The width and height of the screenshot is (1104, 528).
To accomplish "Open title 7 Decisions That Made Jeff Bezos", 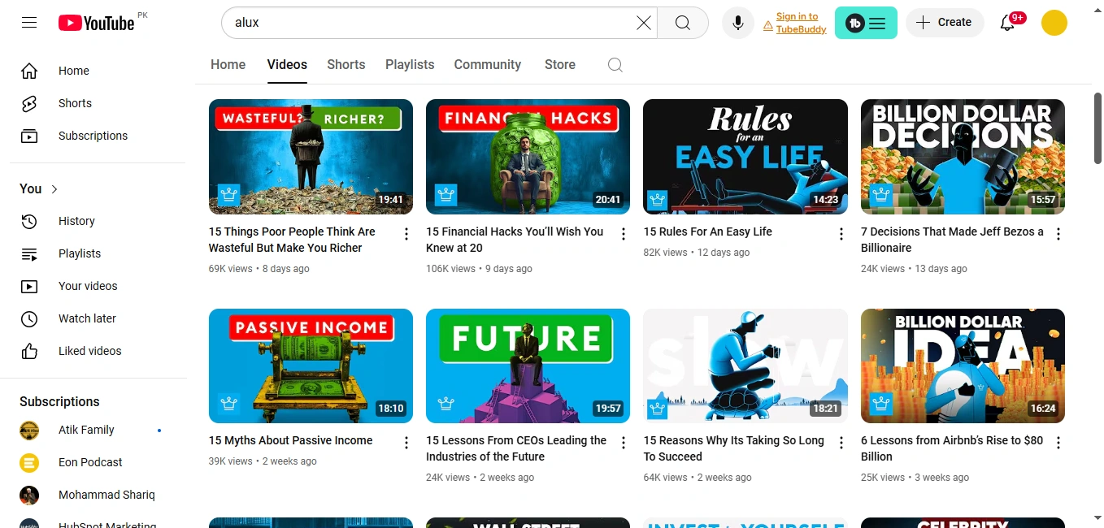I will tap(952, 240).
